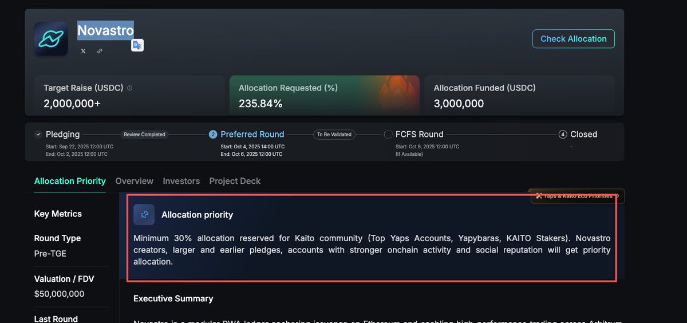Click the highlighted Novastro title text
Viewport: 687px width, 323px height.
[x=105, y=30]
